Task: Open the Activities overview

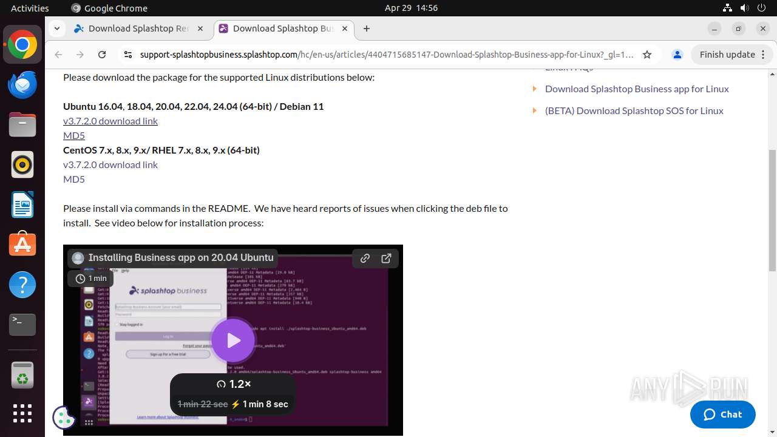Action: pyautogui.click(x=30, y=8)
